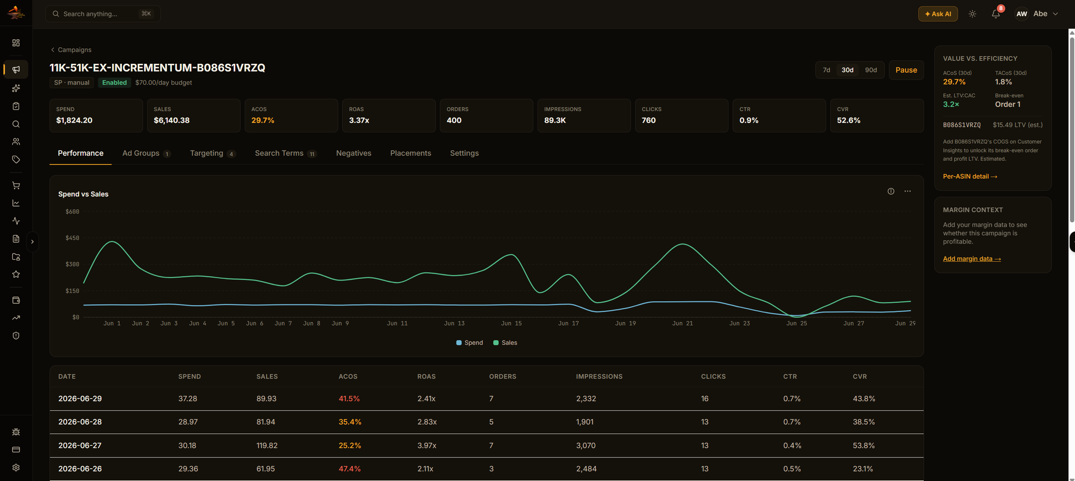Image resolution: width=1075 pixels, height=481 pixels.
Task: Pause the campaign
Action: coord(906,70)
